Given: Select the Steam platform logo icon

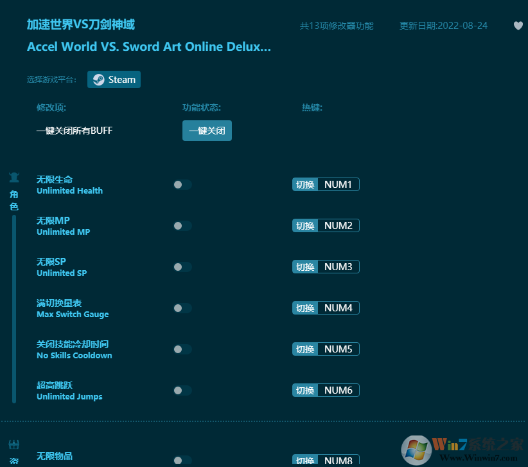Looking at the screenshot, I should coord(98,79).
